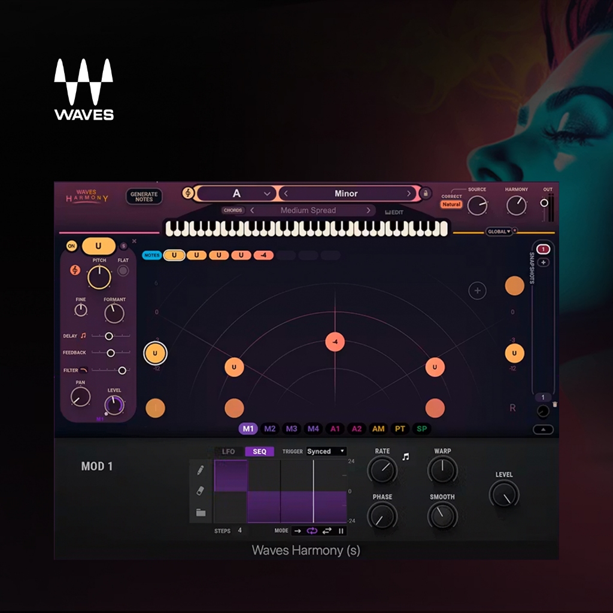Viewport: 613px width, 613px height.
Task: Toggle the FLAT button
Action: coord(123,271)
